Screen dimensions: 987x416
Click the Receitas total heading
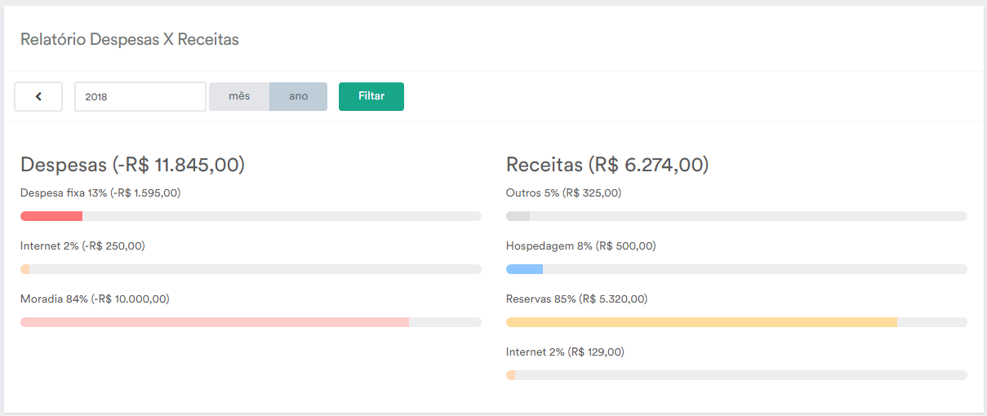tap(607, 165)
